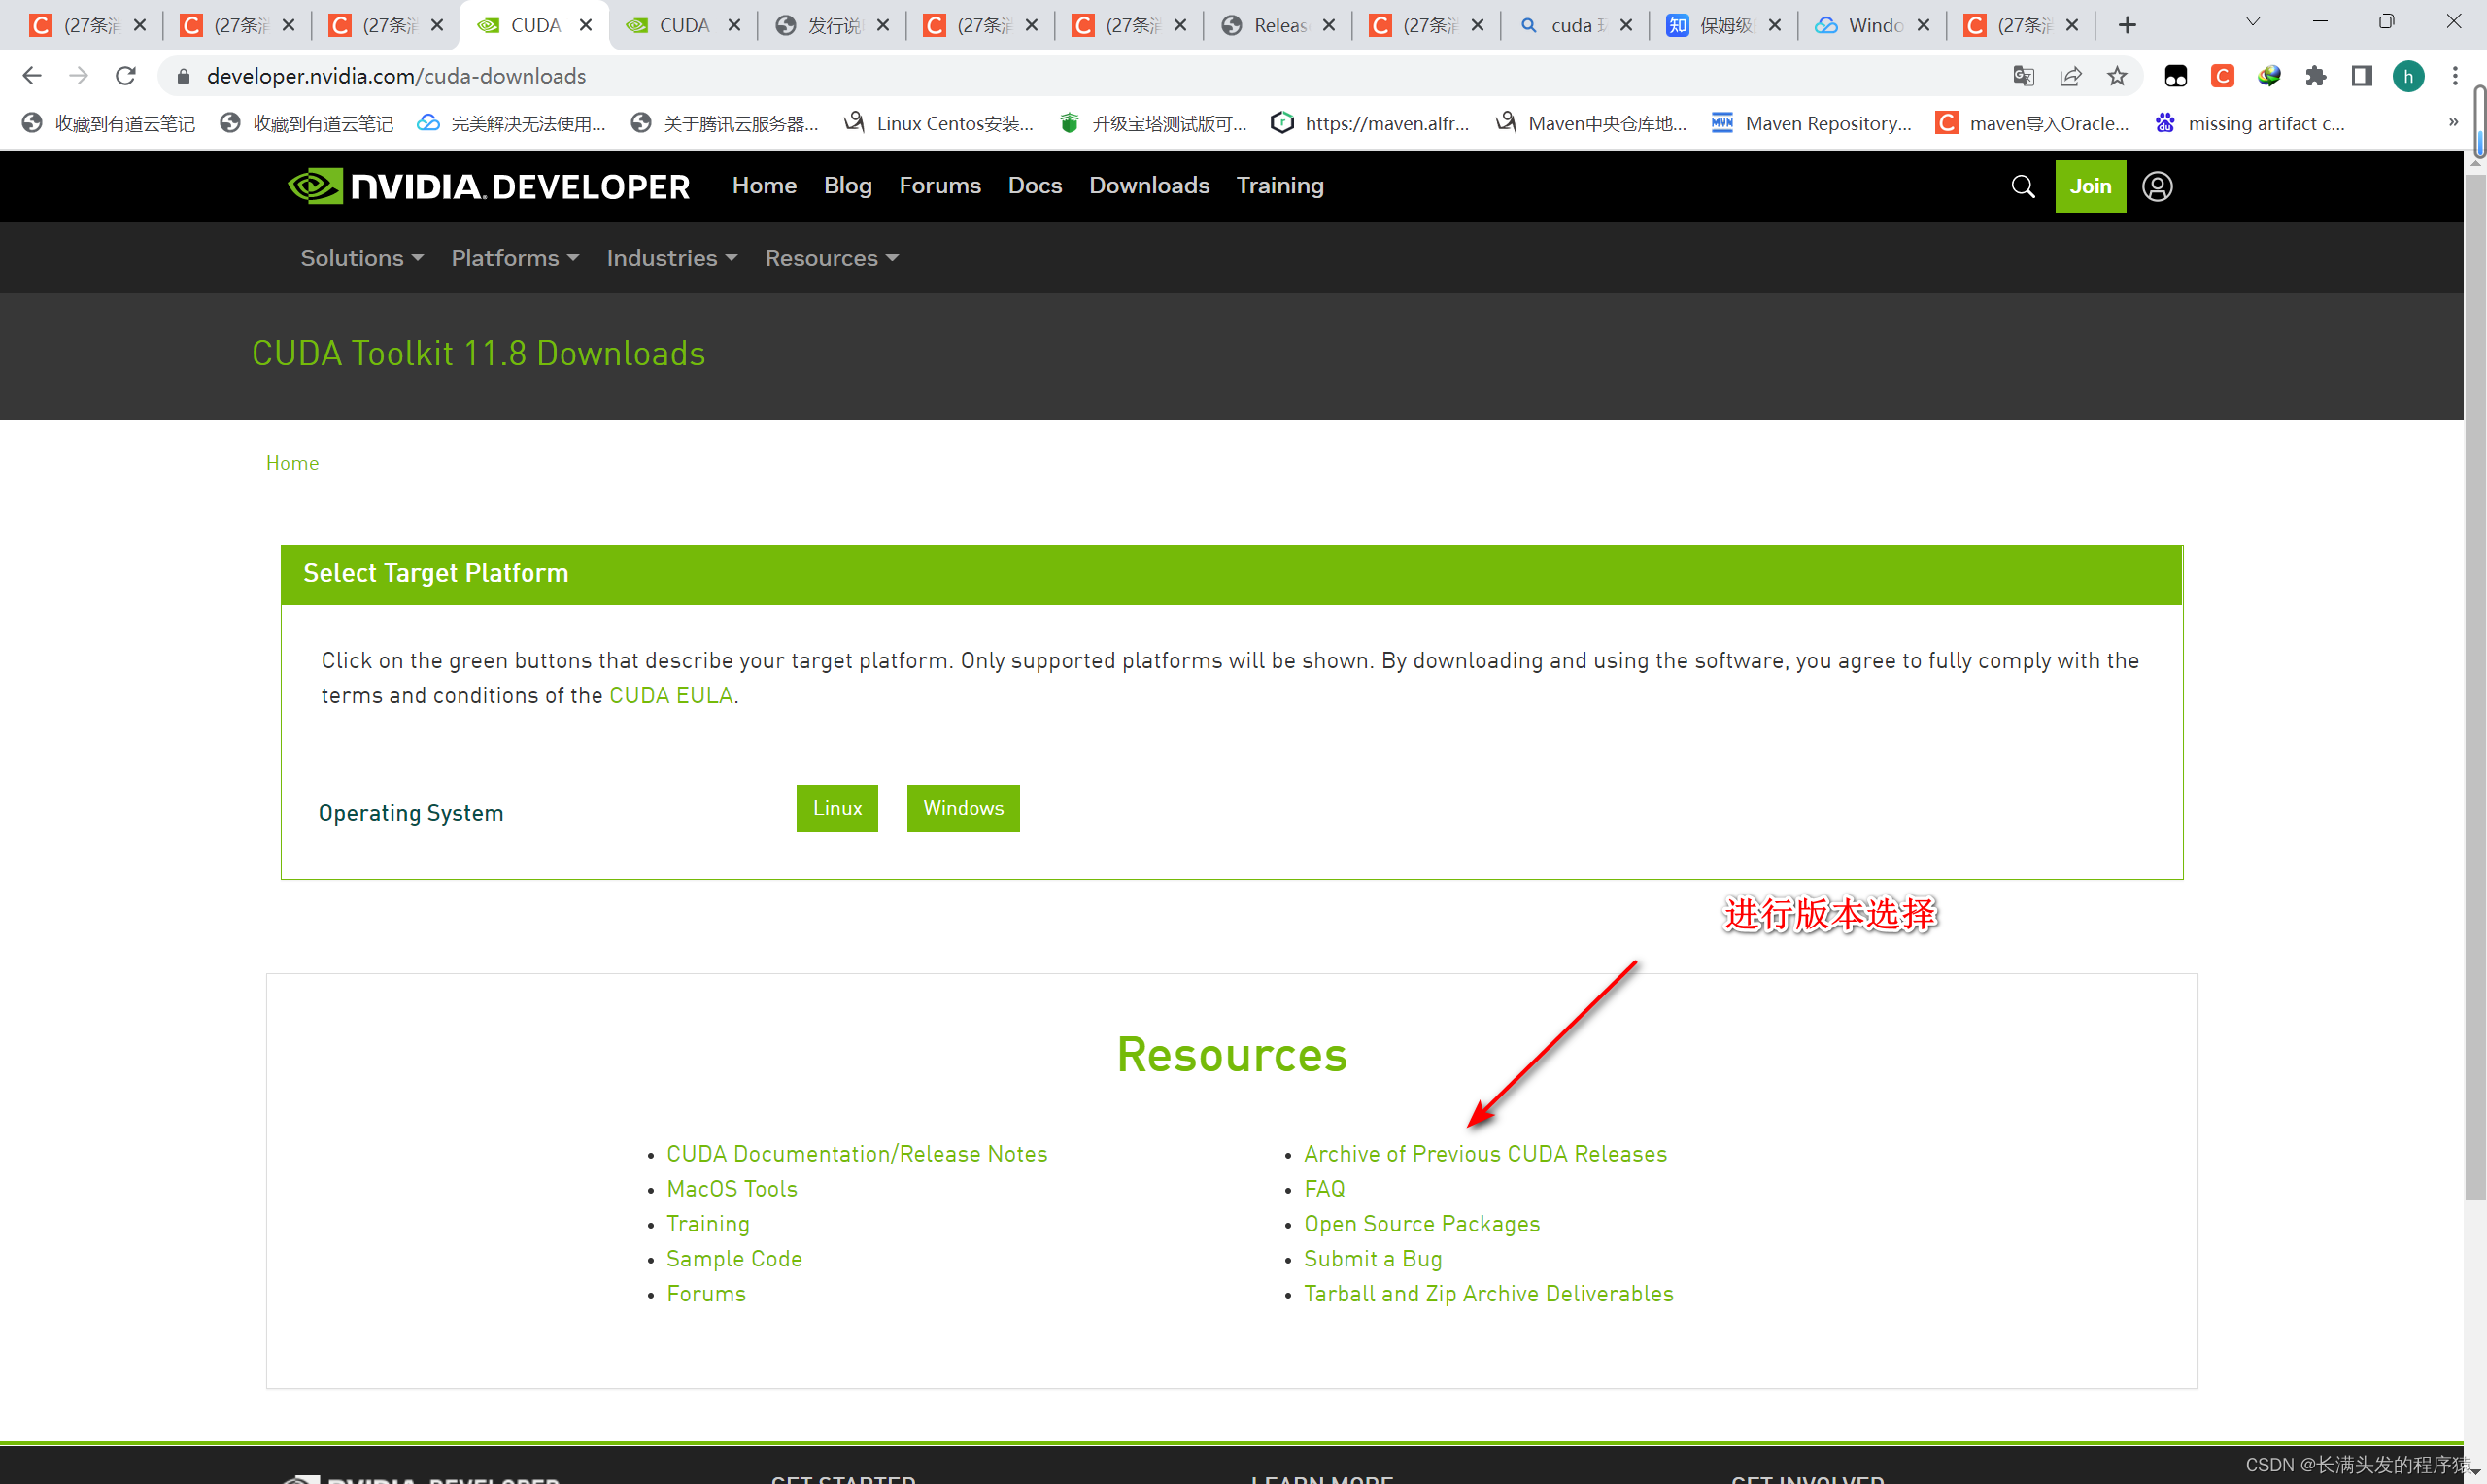Select Windows operating system
Viewport: 2487px width, 1484px height.
coord(963,808)
